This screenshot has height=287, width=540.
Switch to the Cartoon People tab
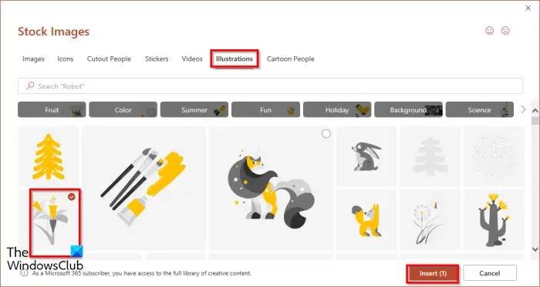point(291,59)
